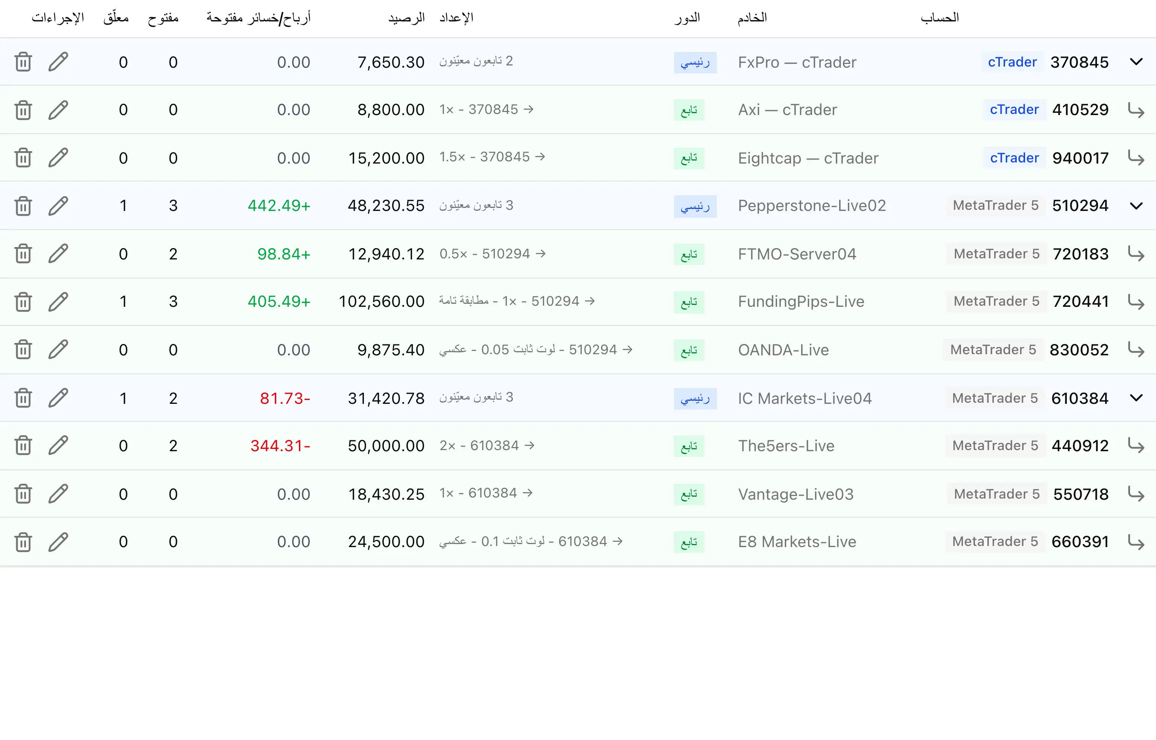Click setting text 0.5× - 510294
Image resolution: width=1156 pixels, height=740 pixels.
pyautogui.click(x=493, y=254)
